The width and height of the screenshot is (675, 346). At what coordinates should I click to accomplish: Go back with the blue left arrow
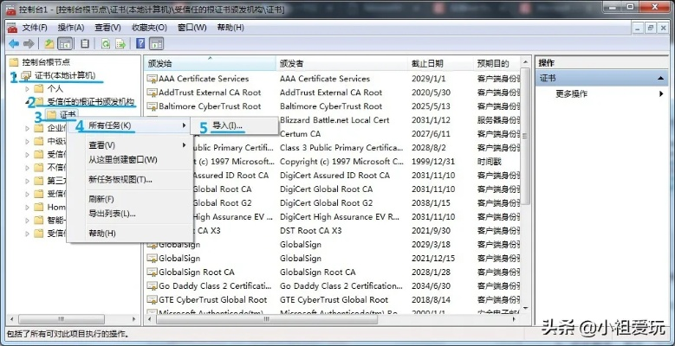14,43
